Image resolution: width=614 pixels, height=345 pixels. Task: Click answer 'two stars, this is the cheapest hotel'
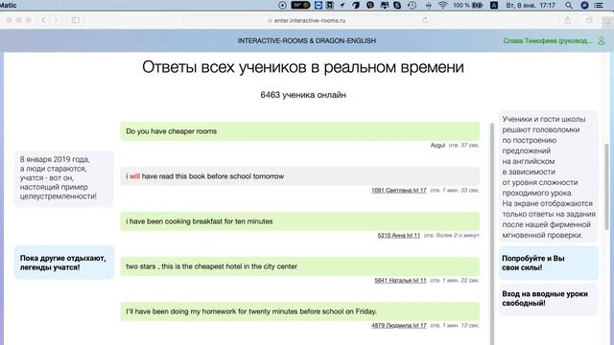(300, 266)
